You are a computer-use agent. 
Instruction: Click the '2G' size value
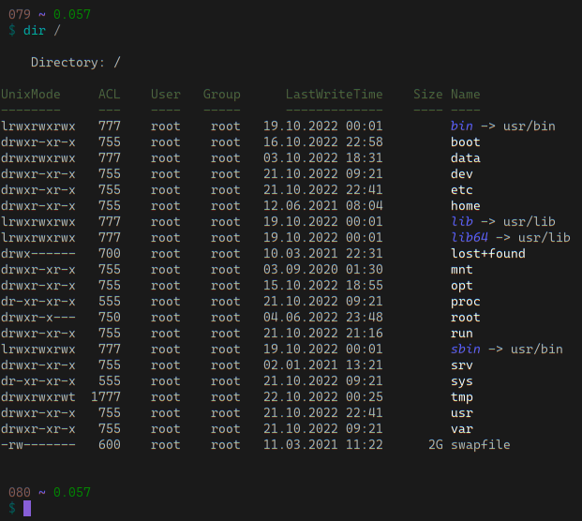(x=436, y=445)
